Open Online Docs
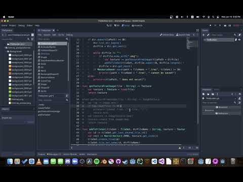 [x=167, y=35]
